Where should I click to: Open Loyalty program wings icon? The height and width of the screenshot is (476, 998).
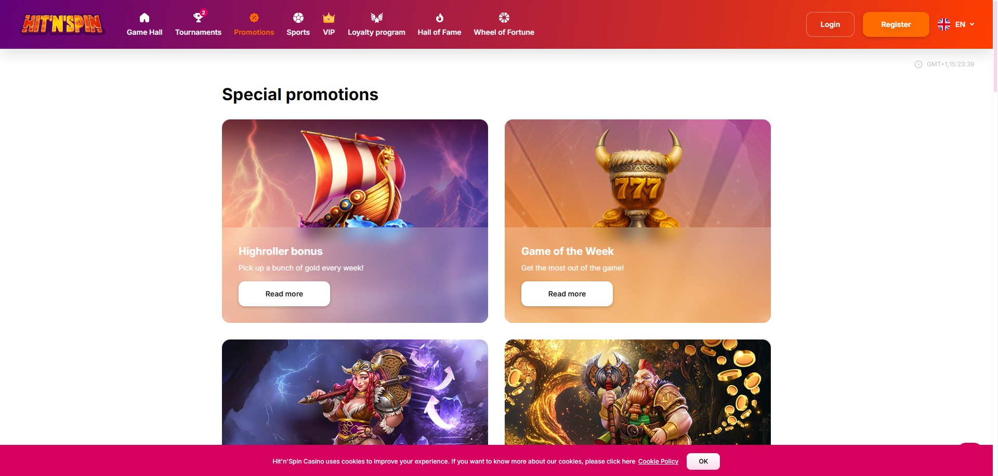pos(376,18)
